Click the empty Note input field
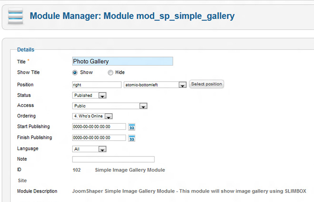Viewport: 314px width, 202px height. pyautogui.click(x=113, y=159)
